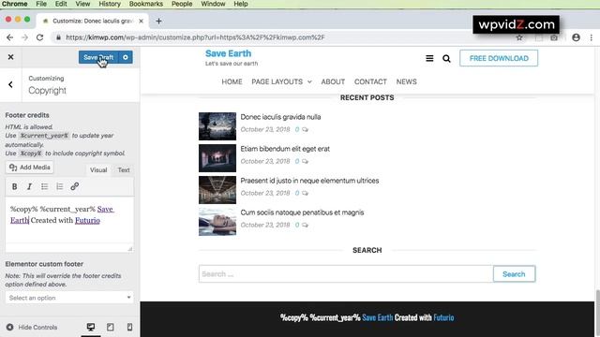600x337 pixels.
Task: Click editor resize handle corner
Action: coord(130,249)
